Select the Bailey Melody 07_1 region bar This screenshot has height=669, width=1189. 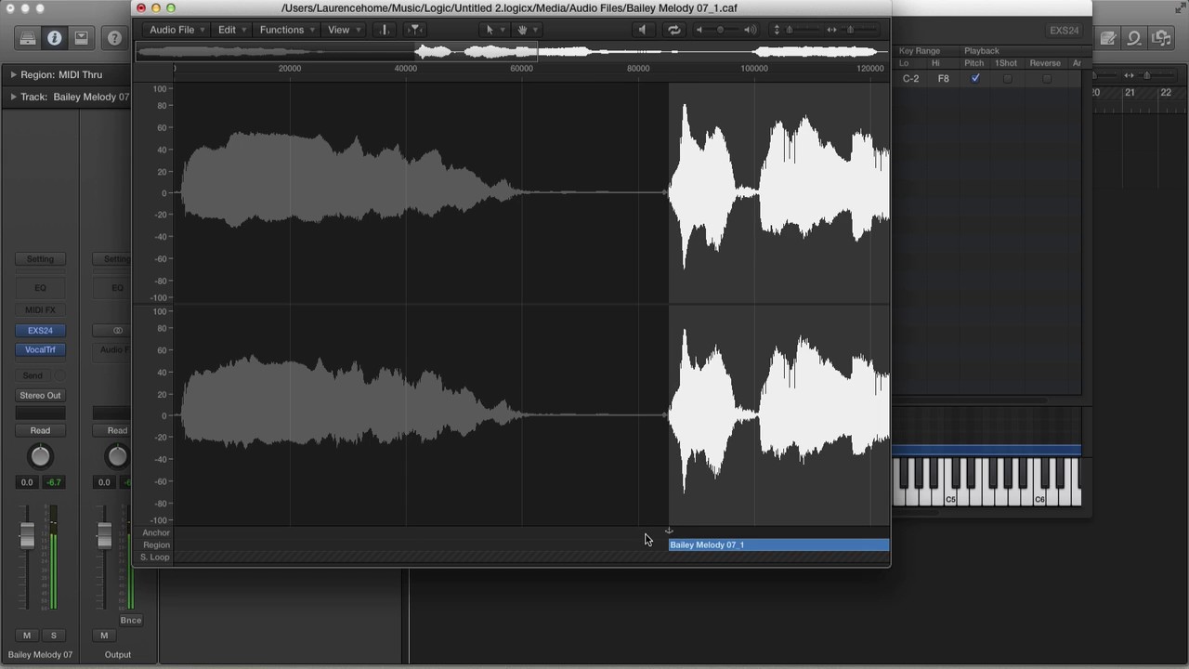coord(778,544)
